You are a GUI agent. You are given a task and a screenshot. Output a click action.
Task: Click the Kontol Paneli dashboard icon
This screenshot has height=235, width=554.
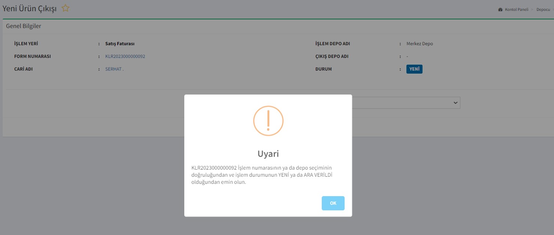[500, 10]
